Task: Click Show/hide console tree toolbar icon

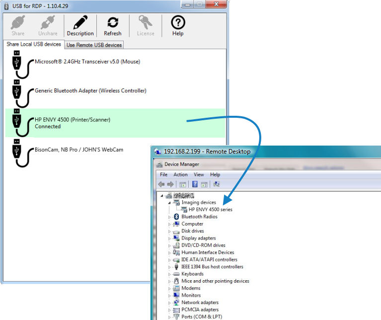Action: 182,184
